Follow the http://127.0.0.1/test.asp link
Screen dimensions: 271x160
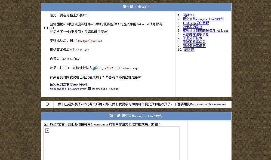[x=117, y=68]
